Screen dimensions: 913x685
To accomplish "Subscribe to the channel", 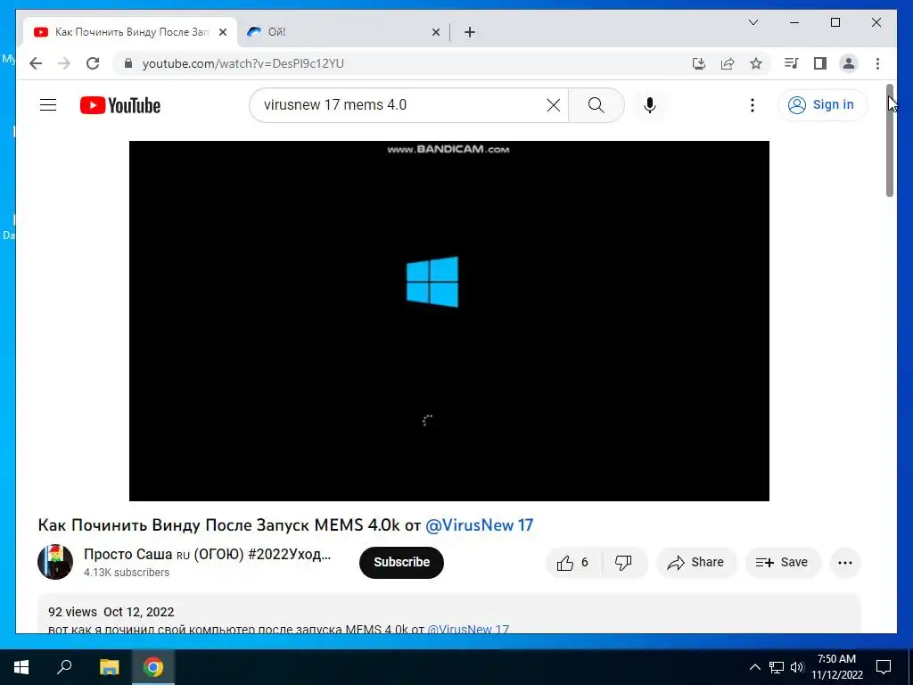I will (402, 562).
